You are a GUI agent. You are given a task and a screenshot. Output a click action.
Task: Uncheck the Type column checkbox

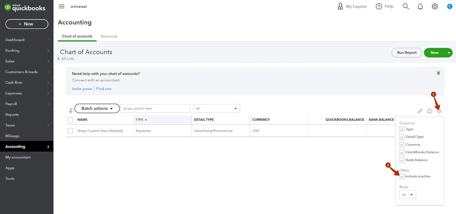click(402, 129)
